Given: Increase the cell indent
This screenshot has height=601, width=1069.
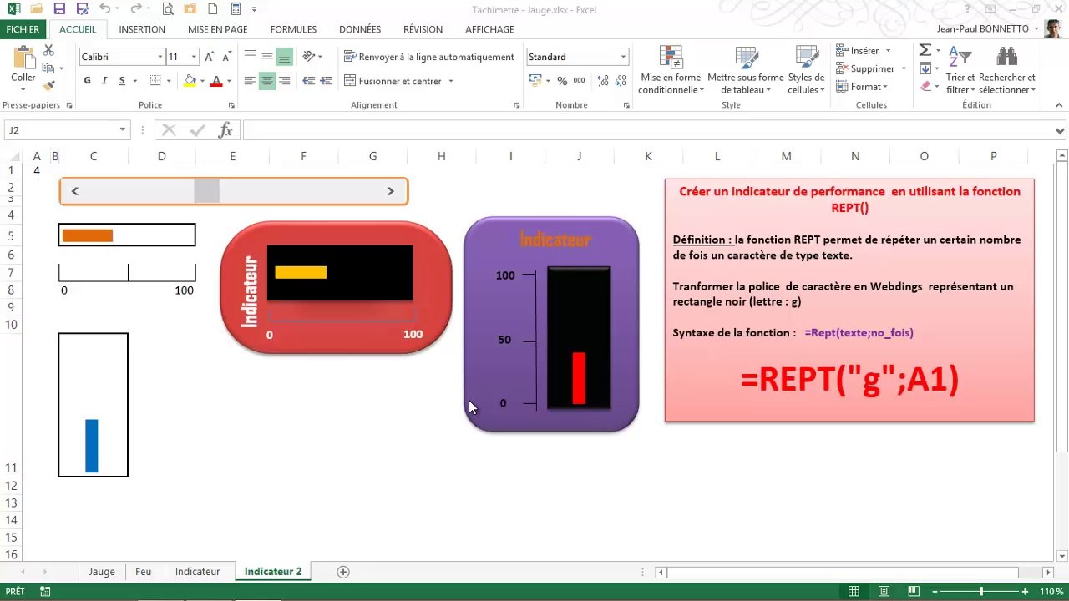Looking at the screenshot, I should [326, 81].
